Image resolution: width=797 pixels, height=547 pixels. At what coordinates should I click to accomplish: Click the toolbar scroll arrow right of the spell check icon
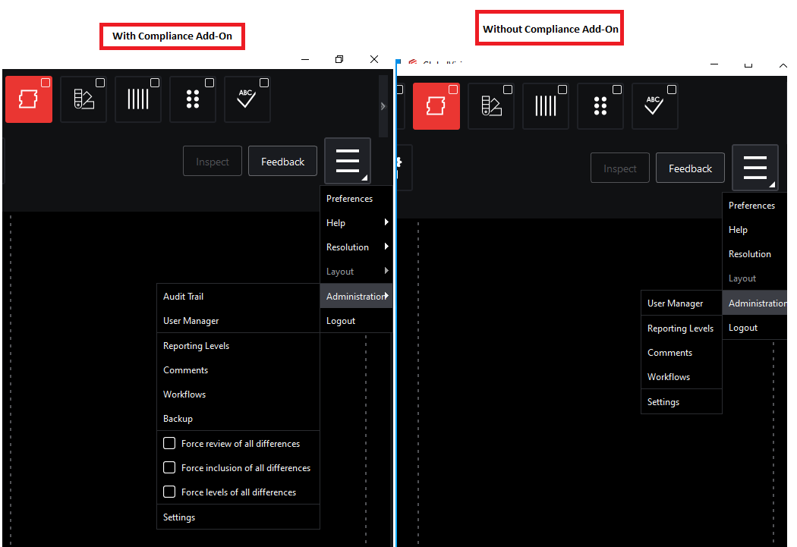[x=383, y=106]
